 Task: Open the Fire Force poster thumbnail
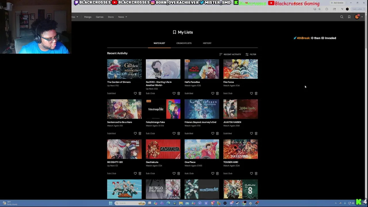point(241,69)
